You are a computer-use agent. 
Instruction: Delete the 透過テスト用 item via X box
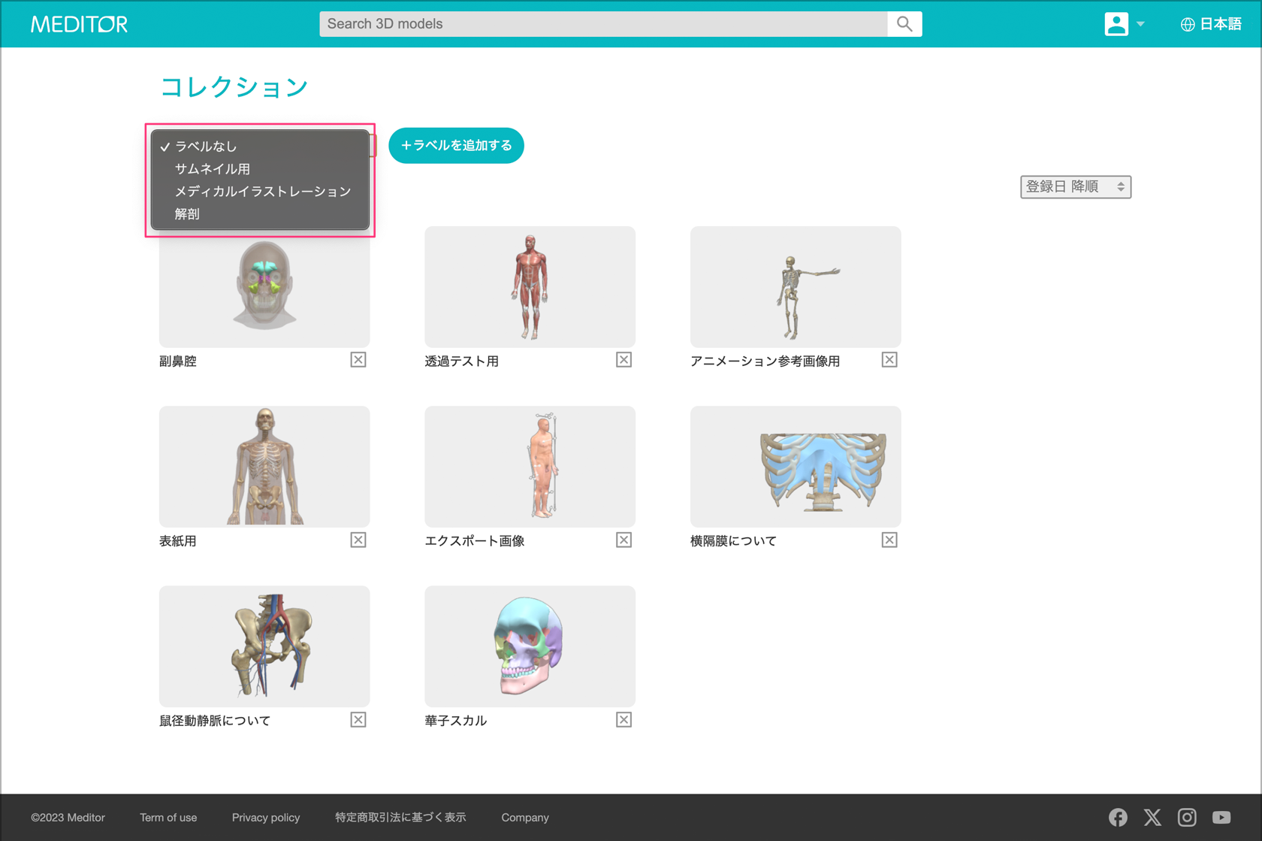coord(623,360)
